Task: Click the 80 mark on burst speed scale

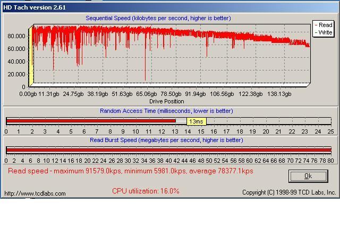Action: (330, 161)
